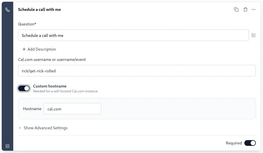
Task: Click the add image icon beside Question field
Action: tap(253, 35)
